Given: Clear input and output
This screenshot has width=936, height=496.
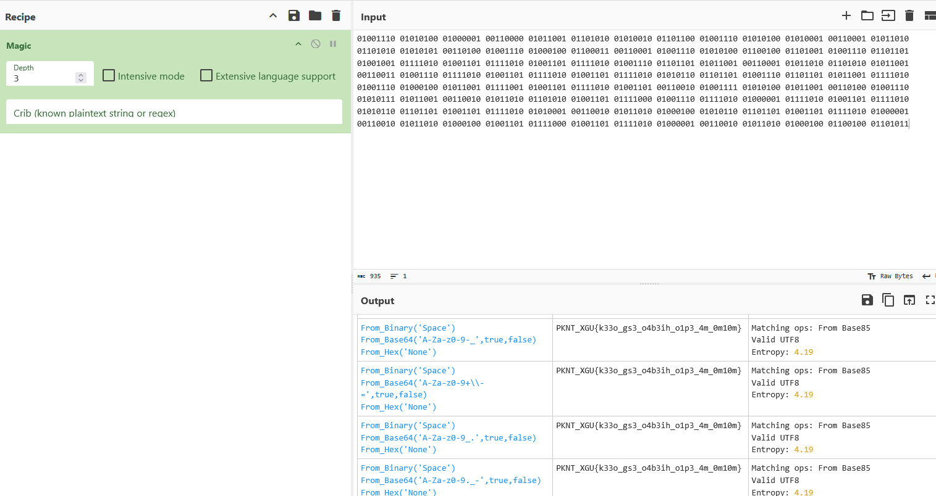Looking at the screenshot, I should [x=909, y=15].
